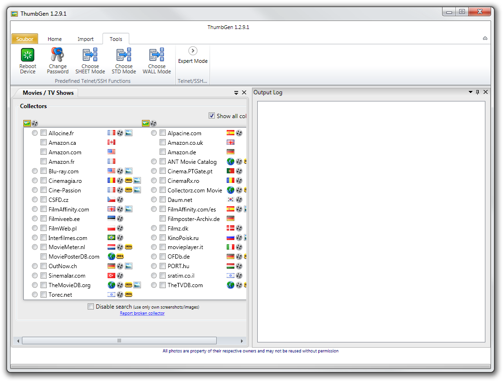
Task: Click the film reel icon next to Allocine.fr
Action: pyautogui.click(x=120, y=133)
